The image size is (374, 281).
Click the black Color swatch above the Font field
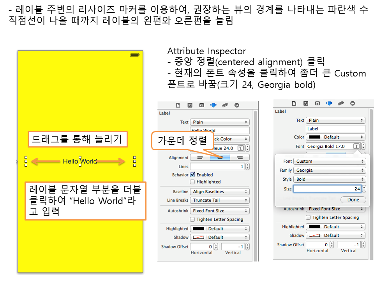pyautogui.click(x=314, y=137)
